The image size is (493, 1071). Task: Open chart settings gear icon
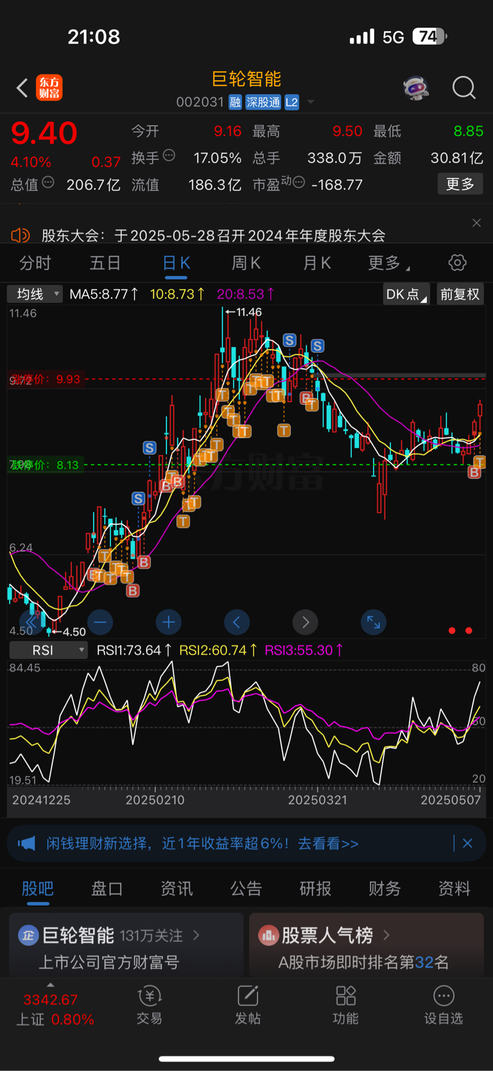click(x=457, y=262)
